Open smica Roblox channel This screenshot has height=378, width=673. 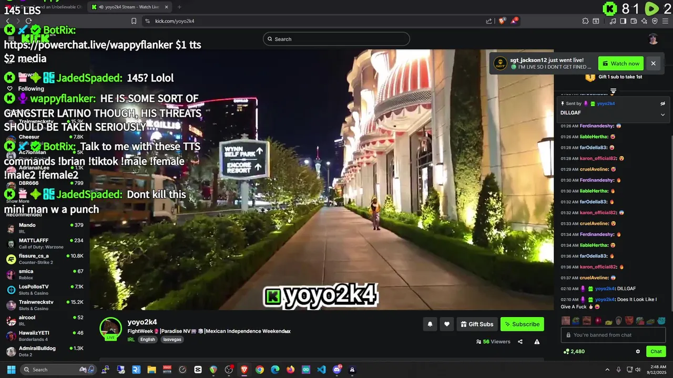pos(45,275)
